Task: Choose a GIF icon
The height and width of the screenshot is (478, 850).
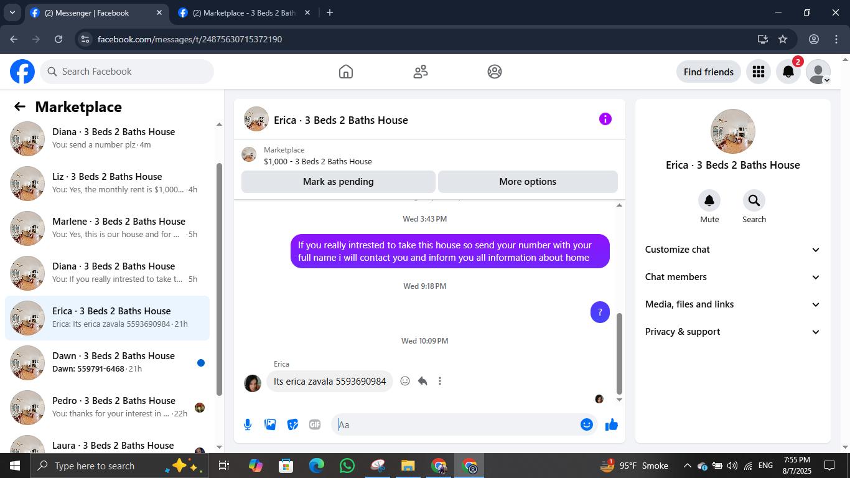Action: (315, 424)
